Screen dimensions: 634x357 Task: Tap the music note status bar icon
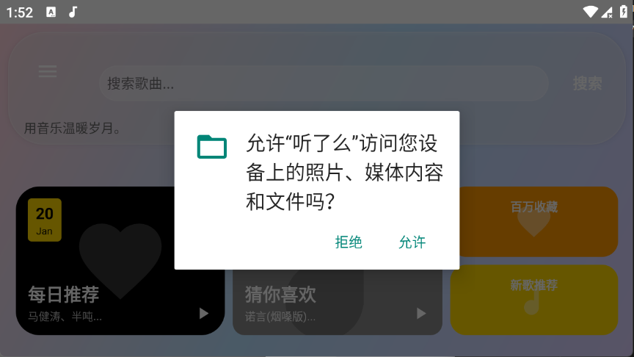(x=73, y=12)
